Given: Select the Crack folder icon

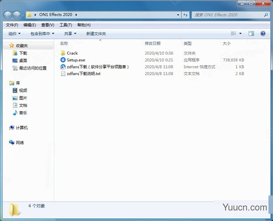Looking at the screenshot, I should click(63, 53).
